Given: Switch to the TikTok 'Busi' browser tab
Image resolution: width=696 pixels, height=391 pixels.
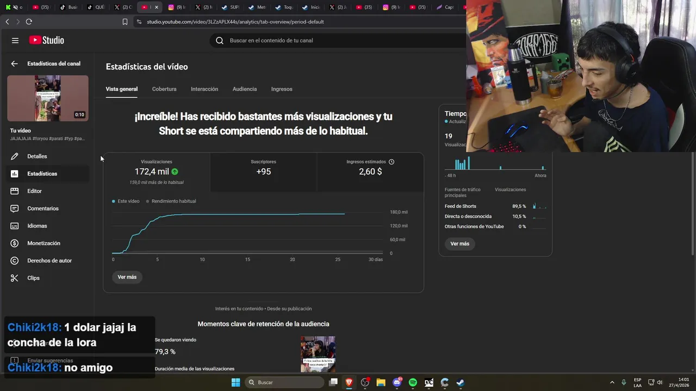Looking at the screenshot, I should (69, 7).
